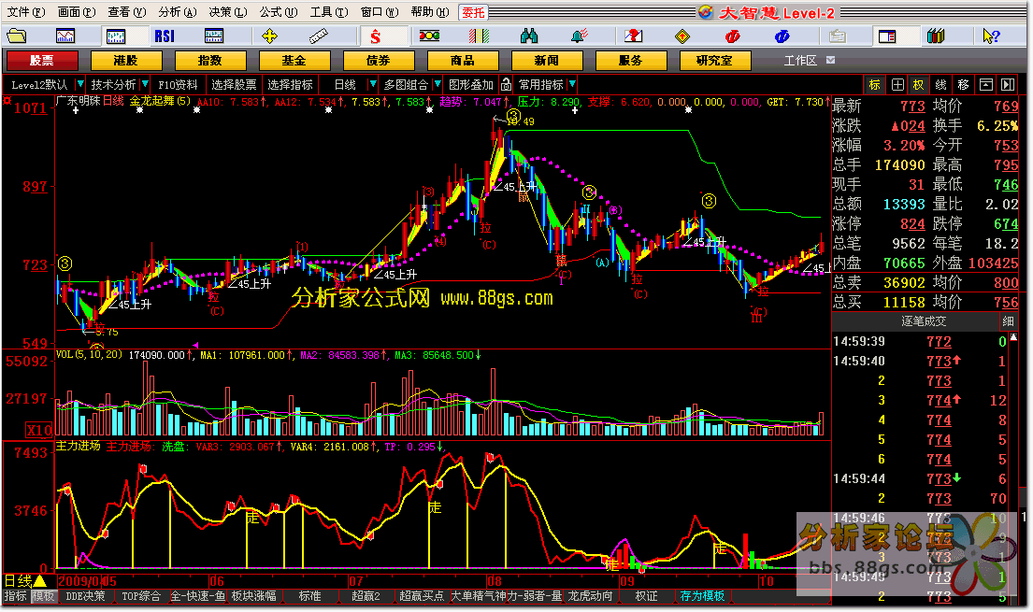This screenshot has width=1033, height=612.
Task: Click the 细 detail button beside 逐笔成交
Action: pyautogui.click(x=1008, y=321)
